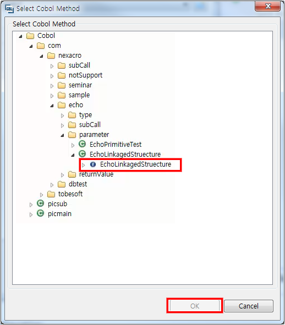Click the picsub class icon
Viewport: 285px width, 325px height.
point(41,203)
